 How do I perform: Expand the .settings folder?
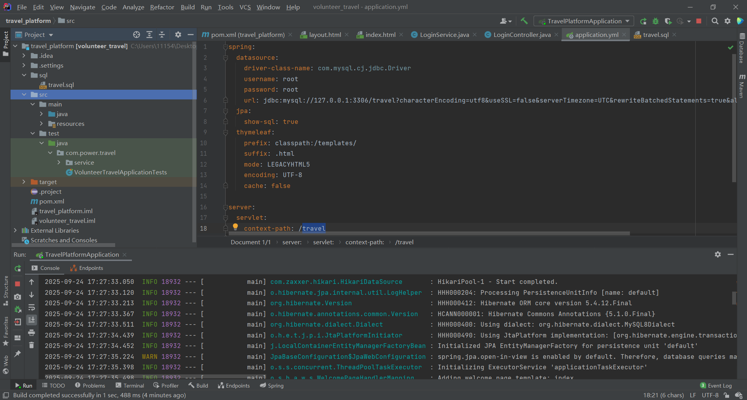24,65
